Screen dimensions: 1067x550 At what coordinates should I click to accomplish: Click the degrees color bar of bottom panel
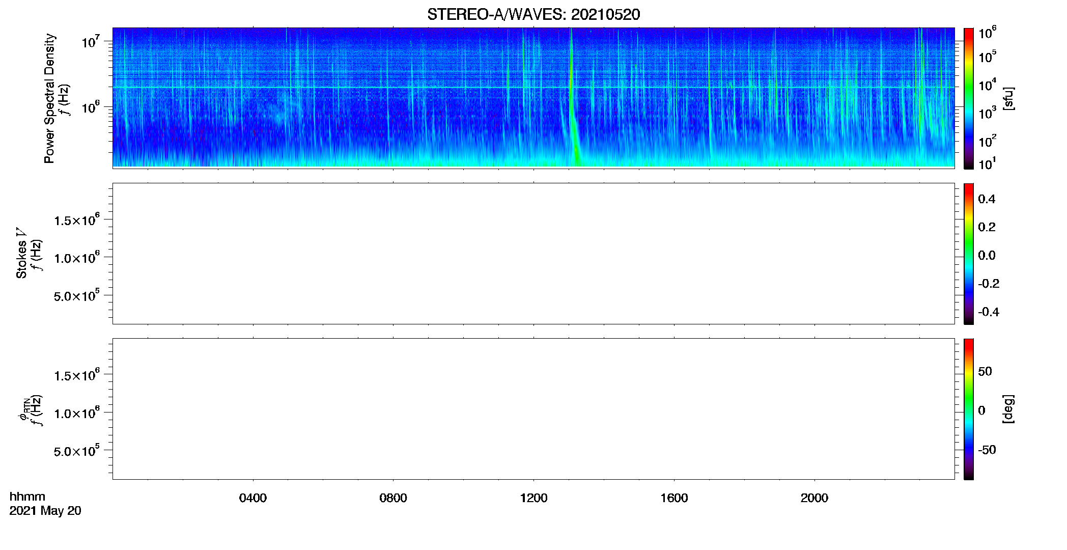[969, 409]
